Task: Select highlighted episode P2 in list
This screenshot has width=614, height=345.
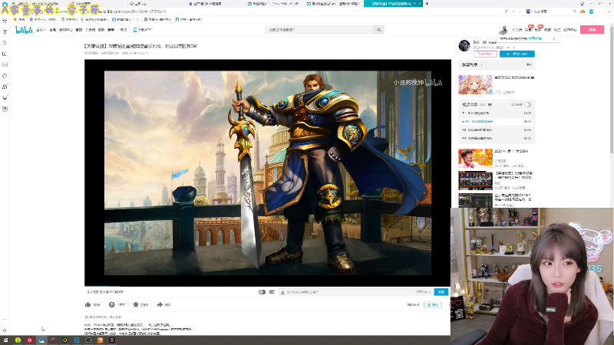Action: [x=497, y=122]
